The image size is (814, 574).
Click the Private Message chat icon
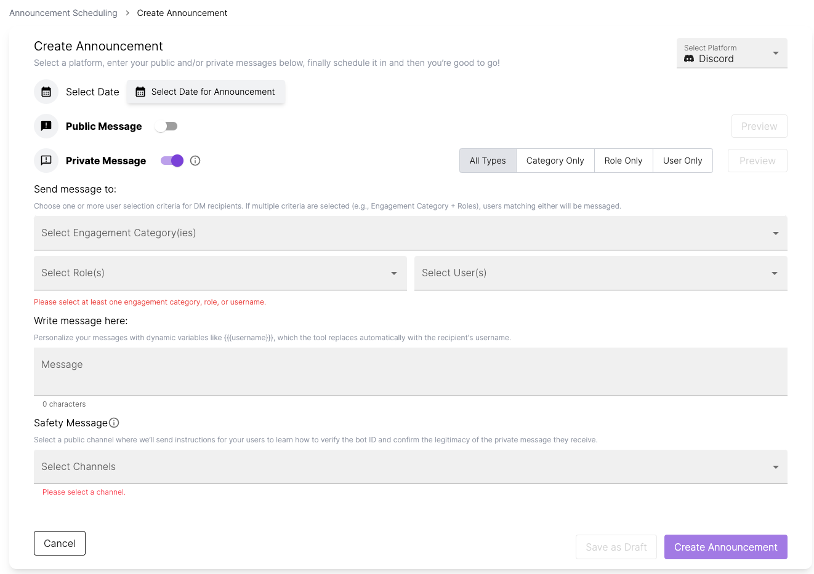click(46, 161)
